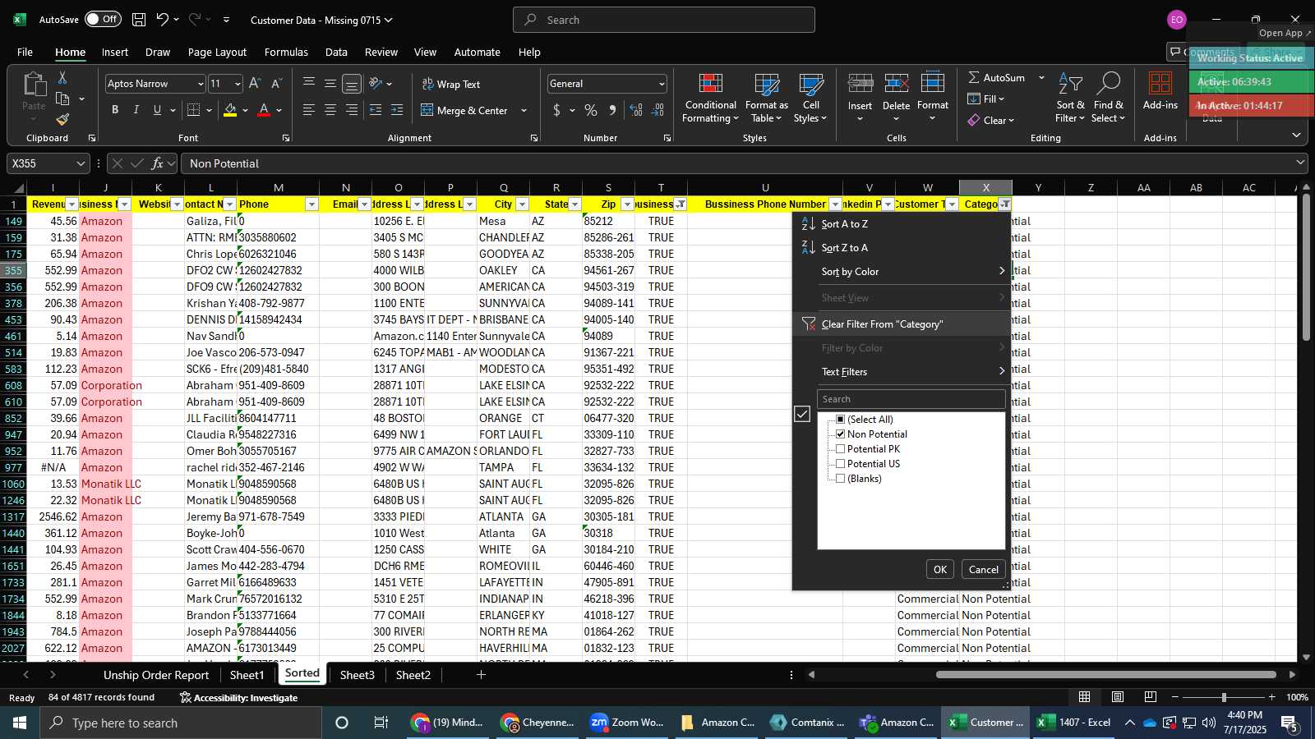The height and width of the screenshot is (739, 1315).
Task: Click the Decrease Font Size icon
Action: point(276,84)
